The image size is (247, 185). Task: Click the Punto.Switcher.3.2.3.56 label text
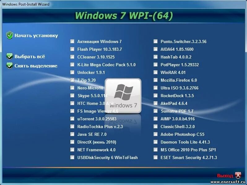pos(183,41)
